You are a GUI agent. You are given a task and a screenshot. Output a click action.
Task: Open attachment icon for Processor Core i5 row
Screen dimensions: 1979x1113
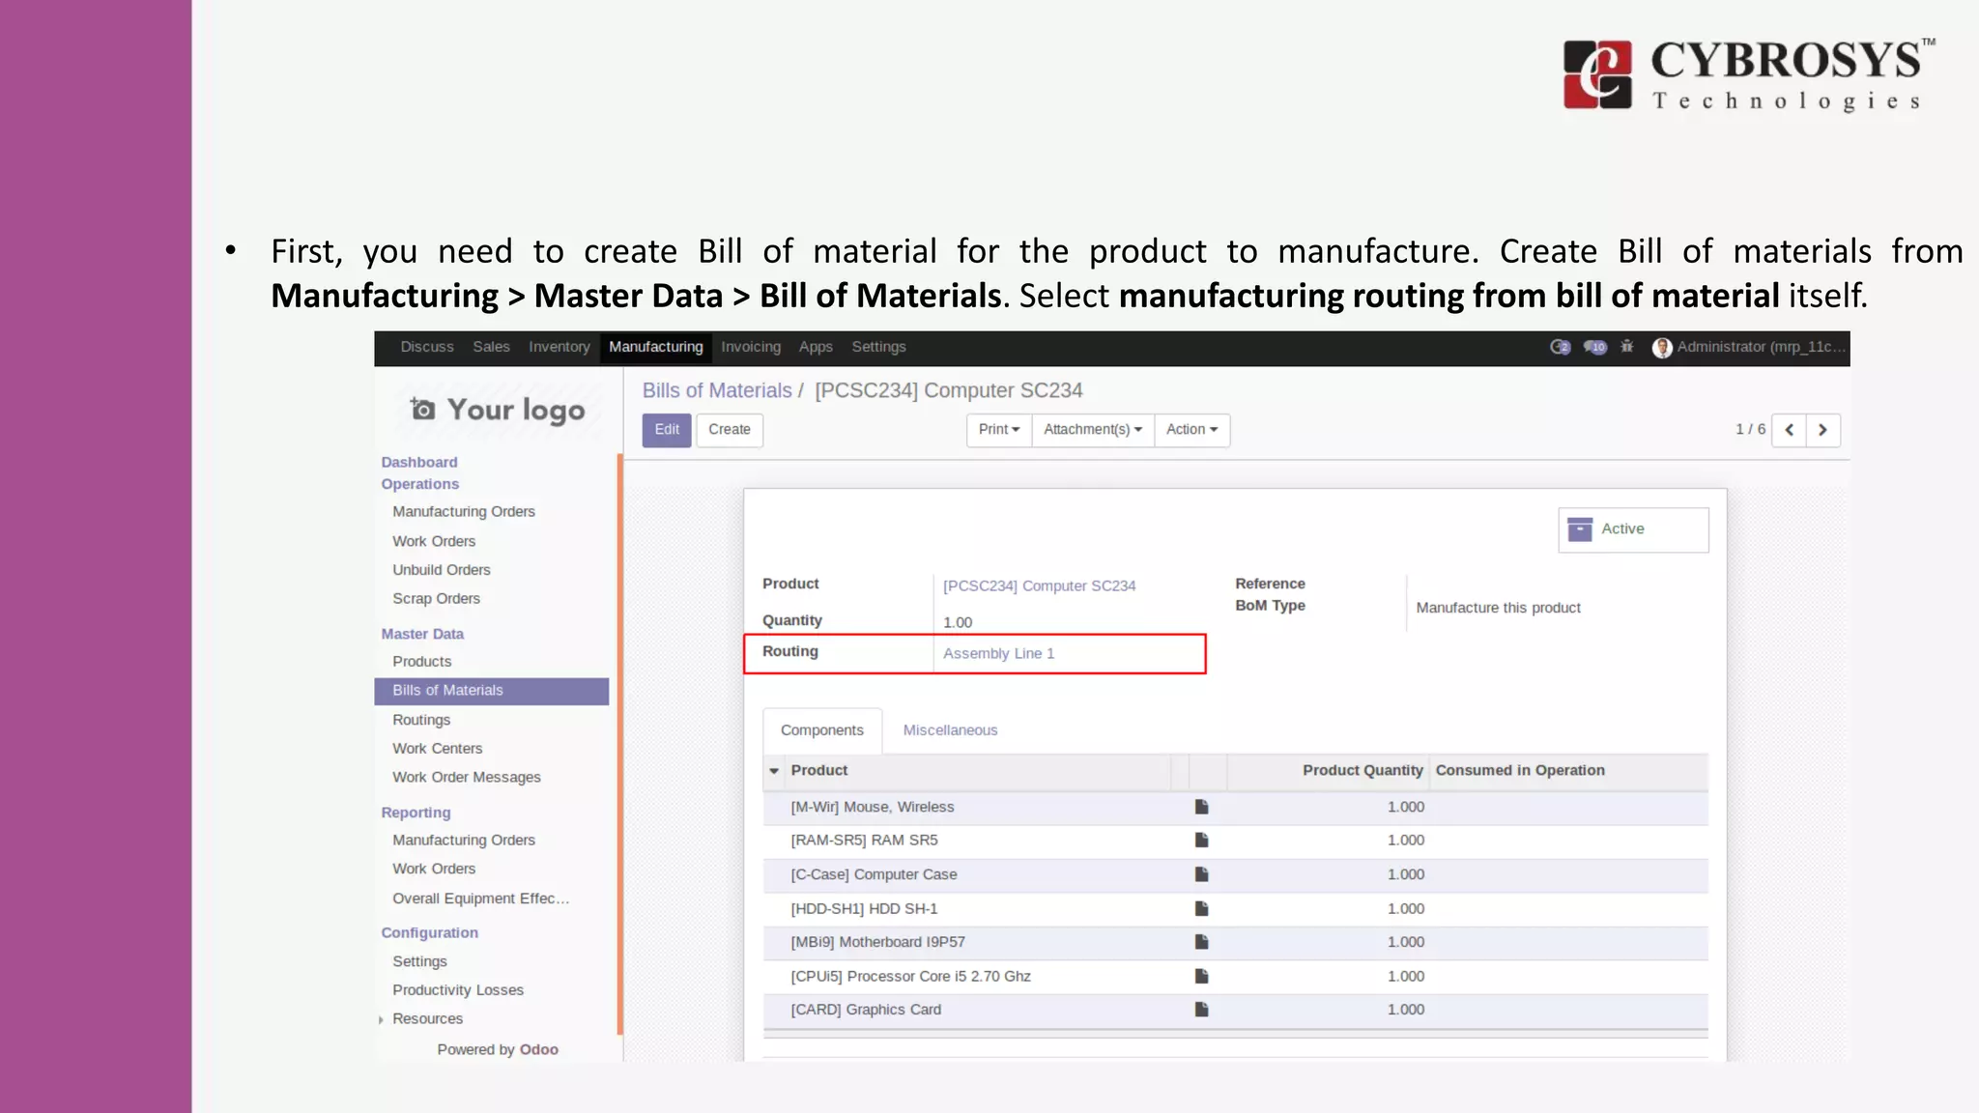(1201, 976)
